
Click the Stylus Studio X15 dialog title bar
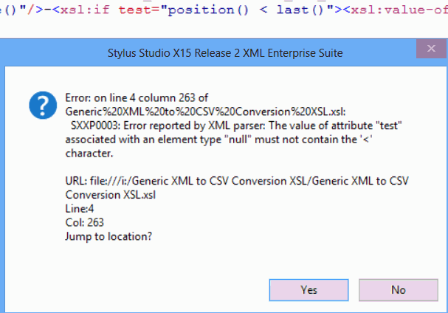[221, 53]
